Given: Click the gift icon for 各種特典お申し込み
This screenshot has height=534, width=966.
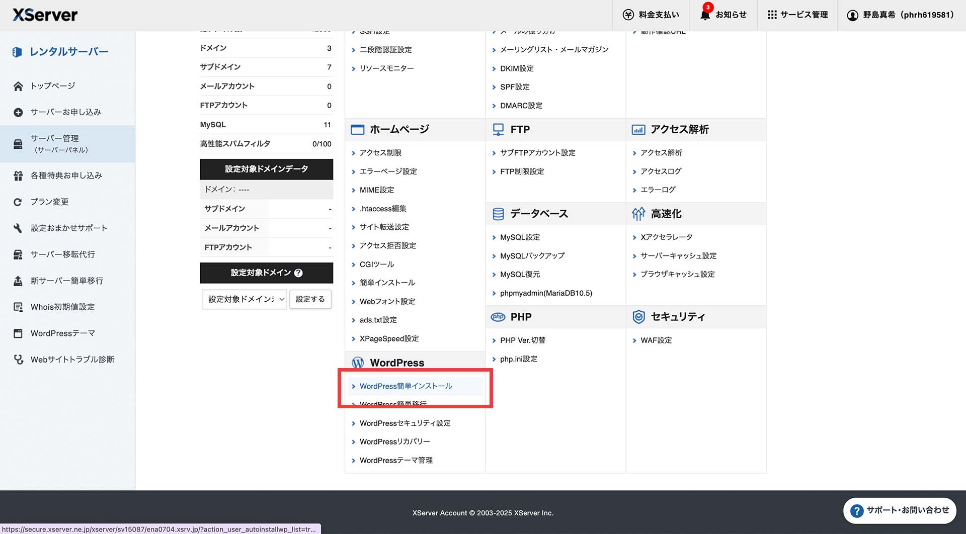Looking at the screenshot, I should click(x=18, y=175).
